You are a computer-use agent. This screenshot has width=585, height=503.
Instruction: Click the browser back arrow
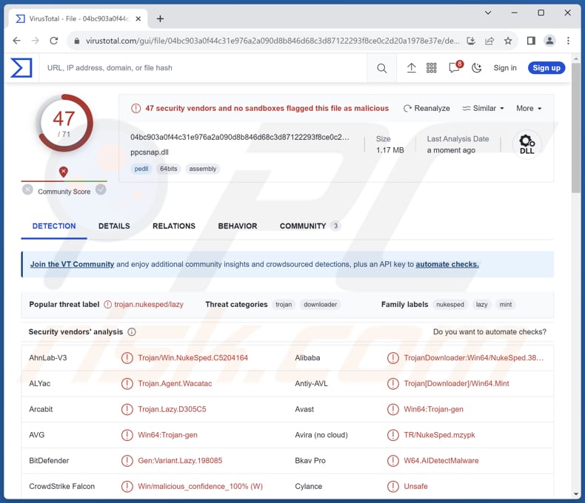[17, 41]
